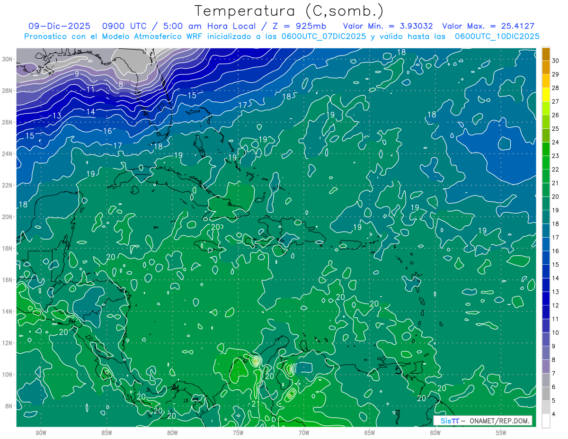Click the "0900 UTC" time text
The image size is (568, 439).
(125, 26)
